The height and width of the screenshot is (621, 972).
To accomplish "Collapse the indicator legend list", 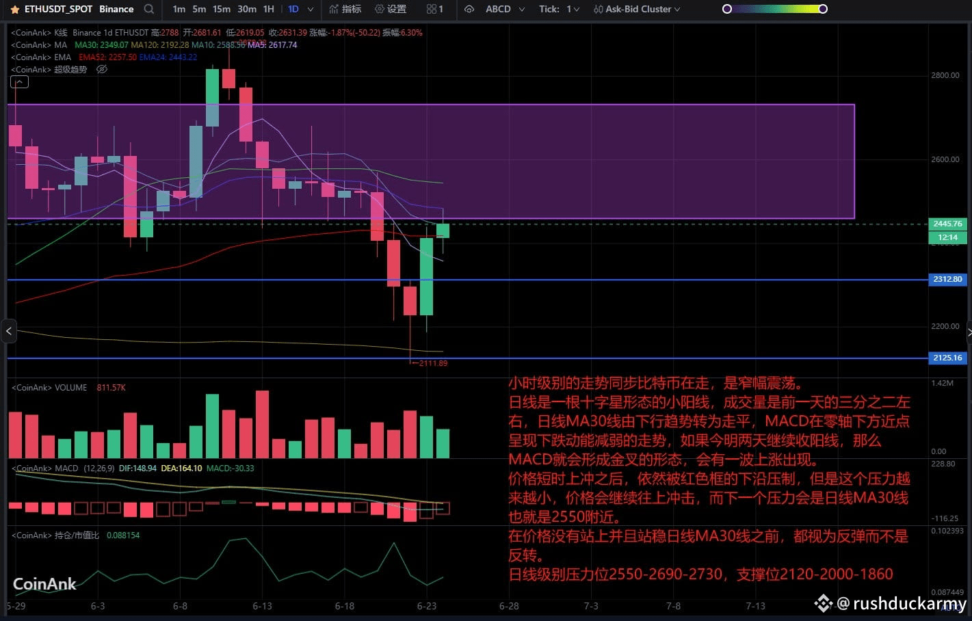I will [19, 82].
